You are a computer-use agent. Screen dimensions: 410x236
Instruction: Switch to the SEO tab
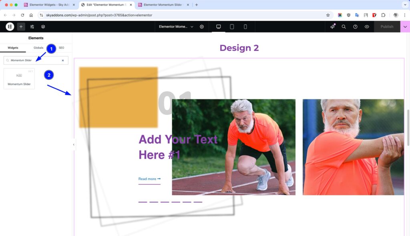pyautogui.click(x=61, y=48)
